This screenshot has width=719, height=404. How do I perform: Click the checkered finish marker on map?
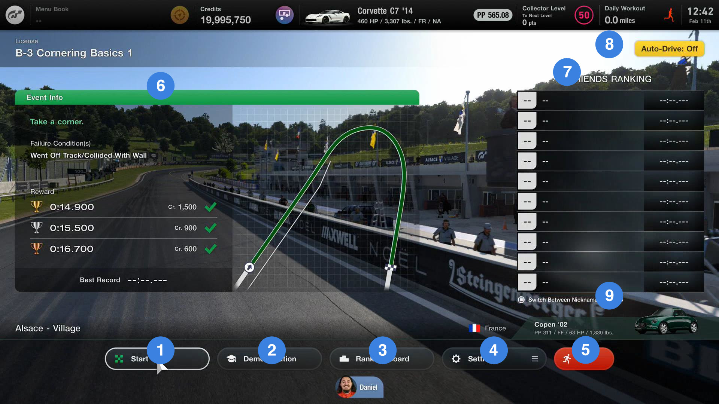pyautogui.click(x=391, y=267)
